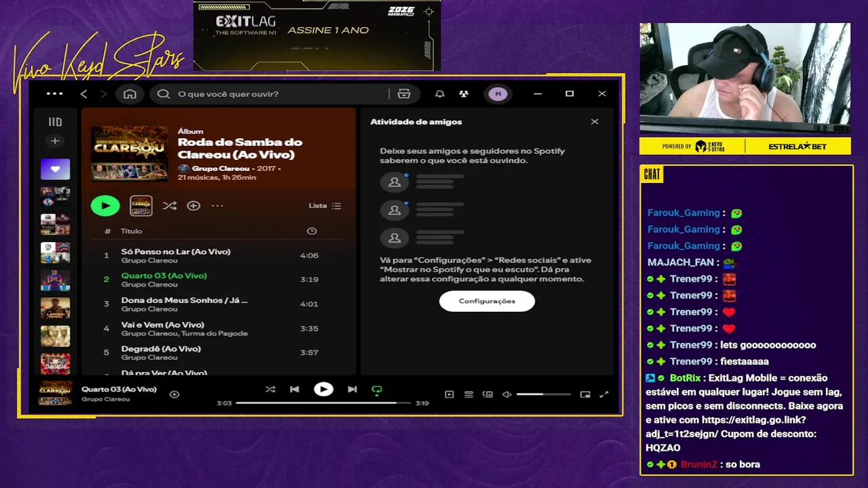Open the queue icon

469,394
